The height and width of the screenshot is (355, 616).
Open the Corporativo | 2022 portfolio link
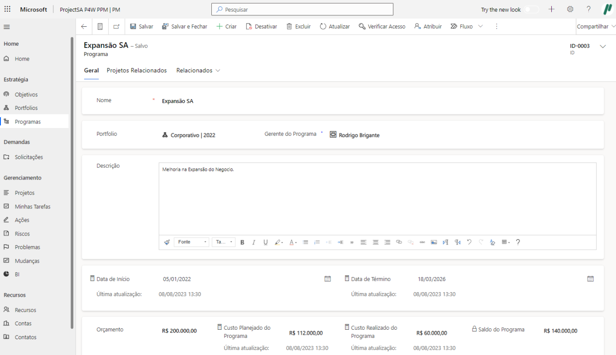coord(193,135)
